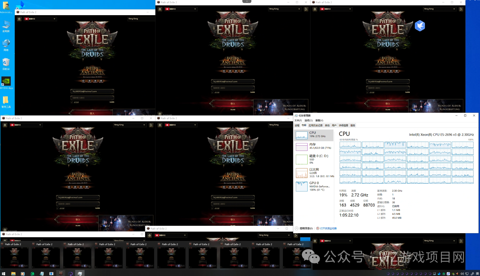Toggle remember checkbox in top-right Path of Exile window

[368, 92]
